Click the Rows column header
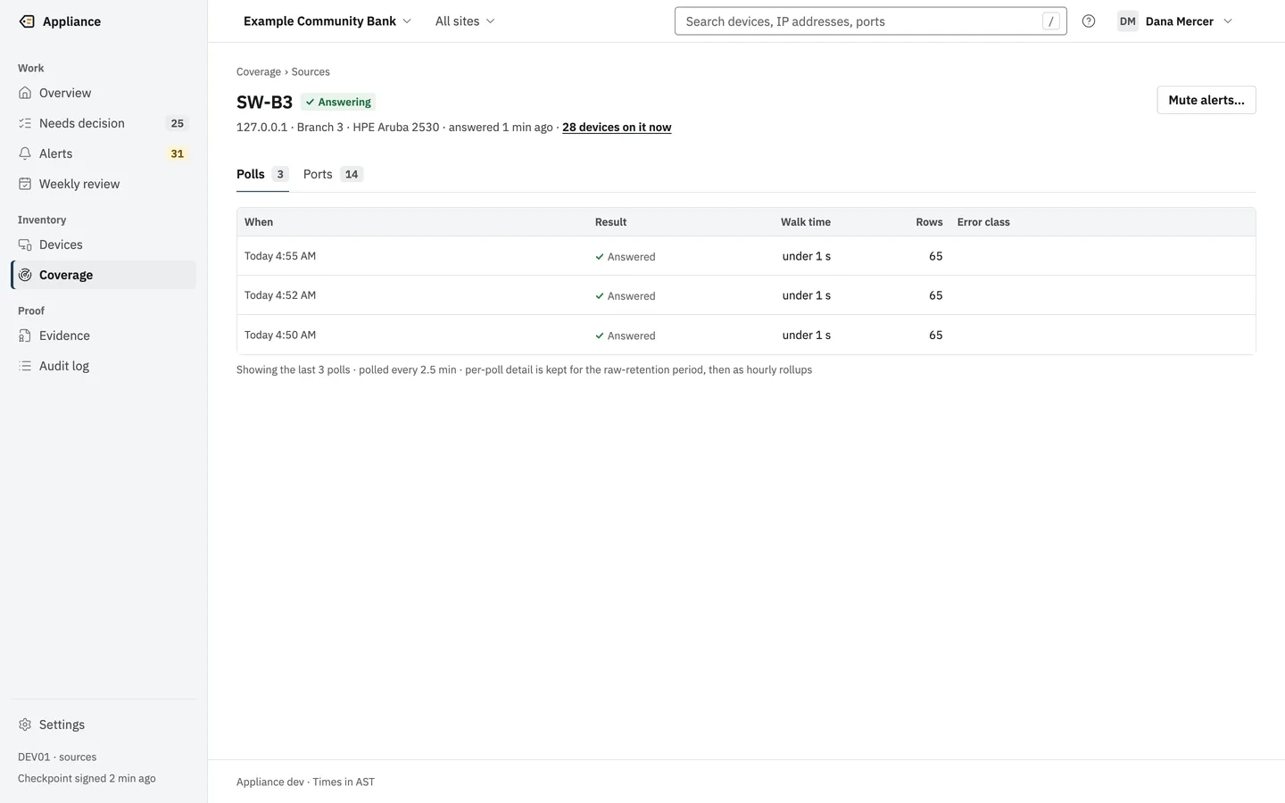Viewport: 1285px width, 803px height. [x=929, y=222]
